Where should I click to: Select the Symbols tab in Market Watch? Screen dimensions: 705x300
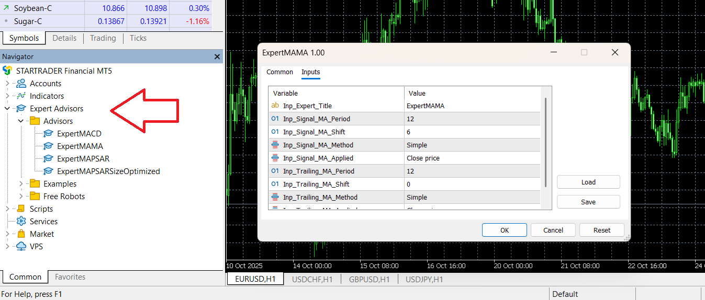click(x=24, y=38)
